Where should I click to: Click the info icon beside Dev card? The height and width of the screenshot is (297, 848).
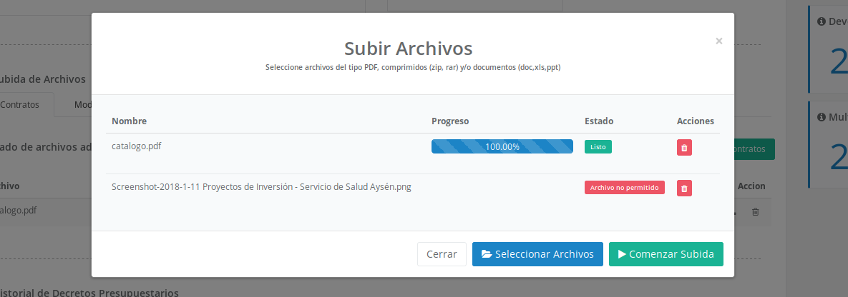tap(821, 21)
